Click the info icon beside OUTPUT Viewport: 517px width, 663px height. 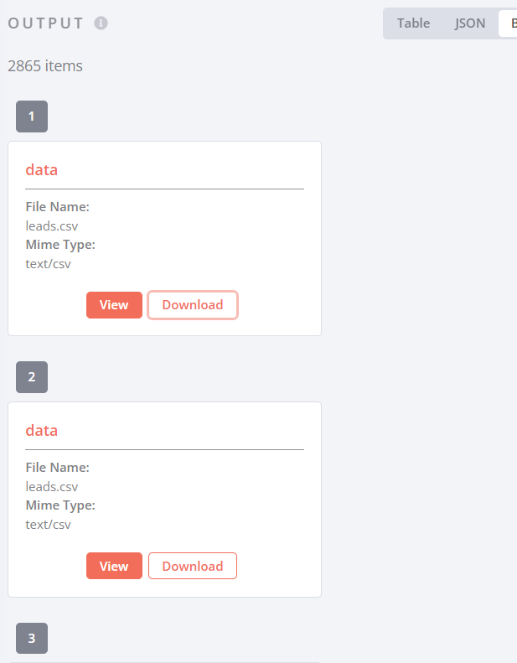point(101,23)
